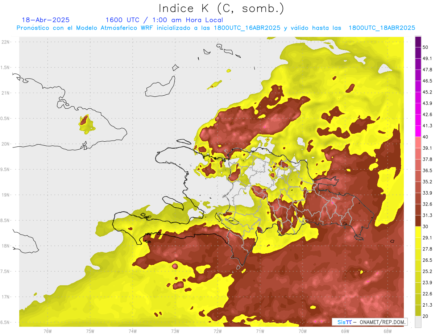Click the '17N' latitude axis label
The height and width of the screenshot is (336, 435).
[x=6, y=297]
